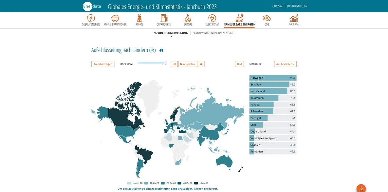
Task: Select the Erdgas flame icon
Action: click(188, 18)
